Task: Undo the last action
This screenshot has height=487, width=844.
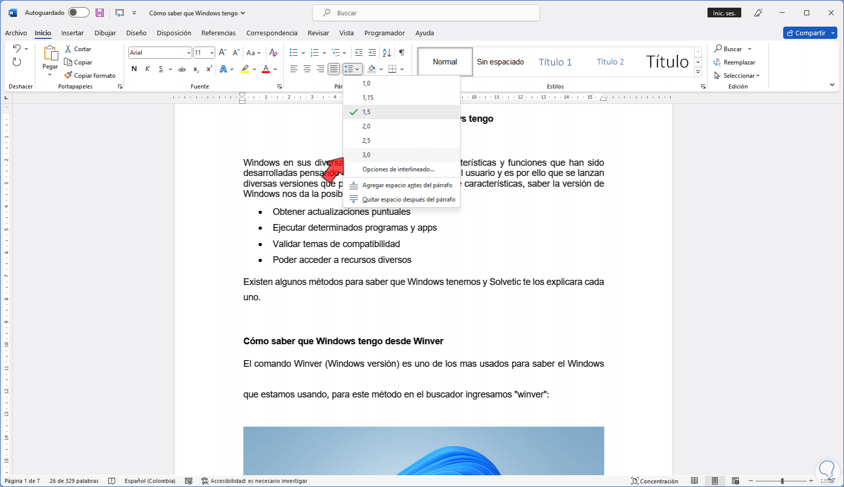Action: click(17, 49)
